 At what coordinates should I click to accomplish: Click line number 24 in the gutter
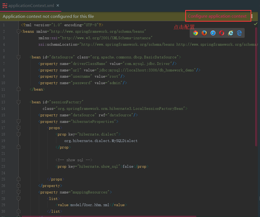click(x=3, y=173)
